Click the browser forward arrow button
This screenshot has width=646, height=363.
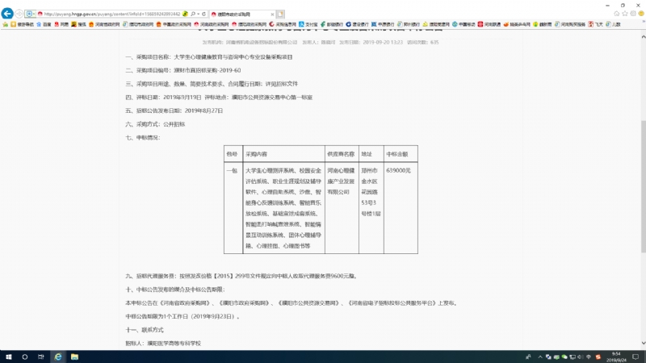(19, 14)
